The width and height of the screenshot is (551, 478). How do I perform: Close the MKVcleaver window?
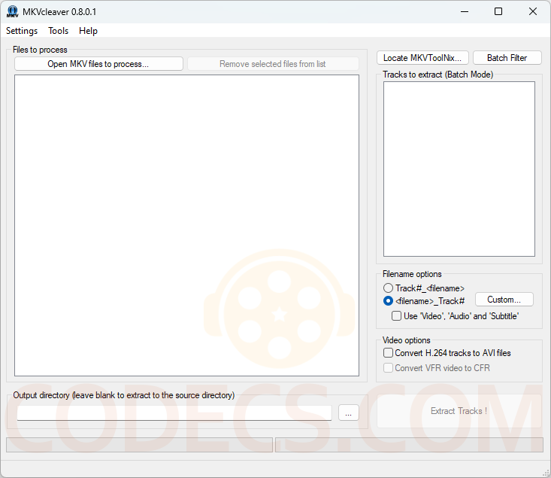(x=533, y=11)
